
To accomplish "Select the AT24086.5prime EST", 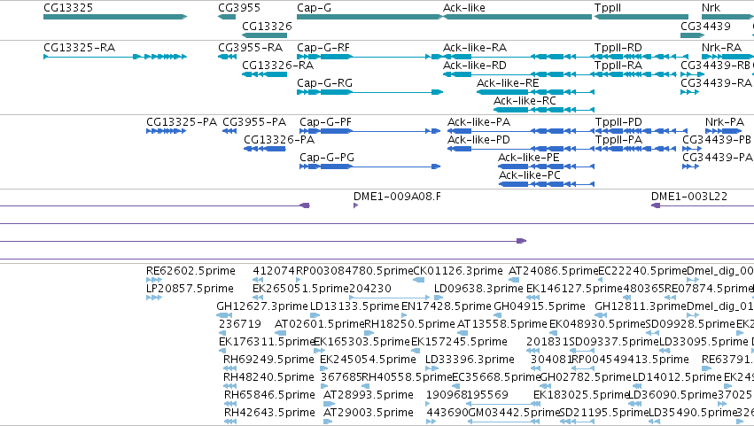I will 515,280.
